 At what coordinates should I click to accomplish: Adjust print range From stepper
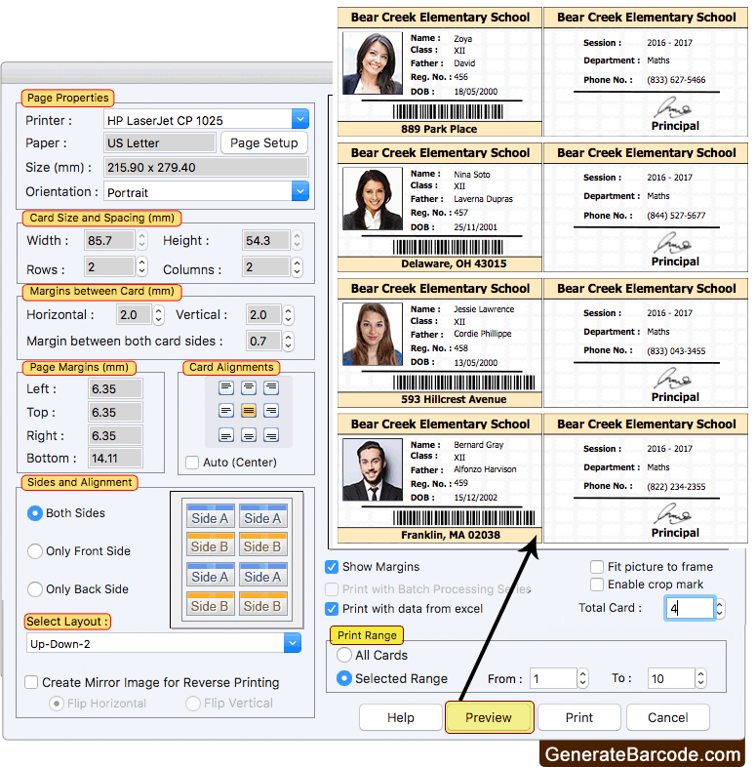point(582,678)
